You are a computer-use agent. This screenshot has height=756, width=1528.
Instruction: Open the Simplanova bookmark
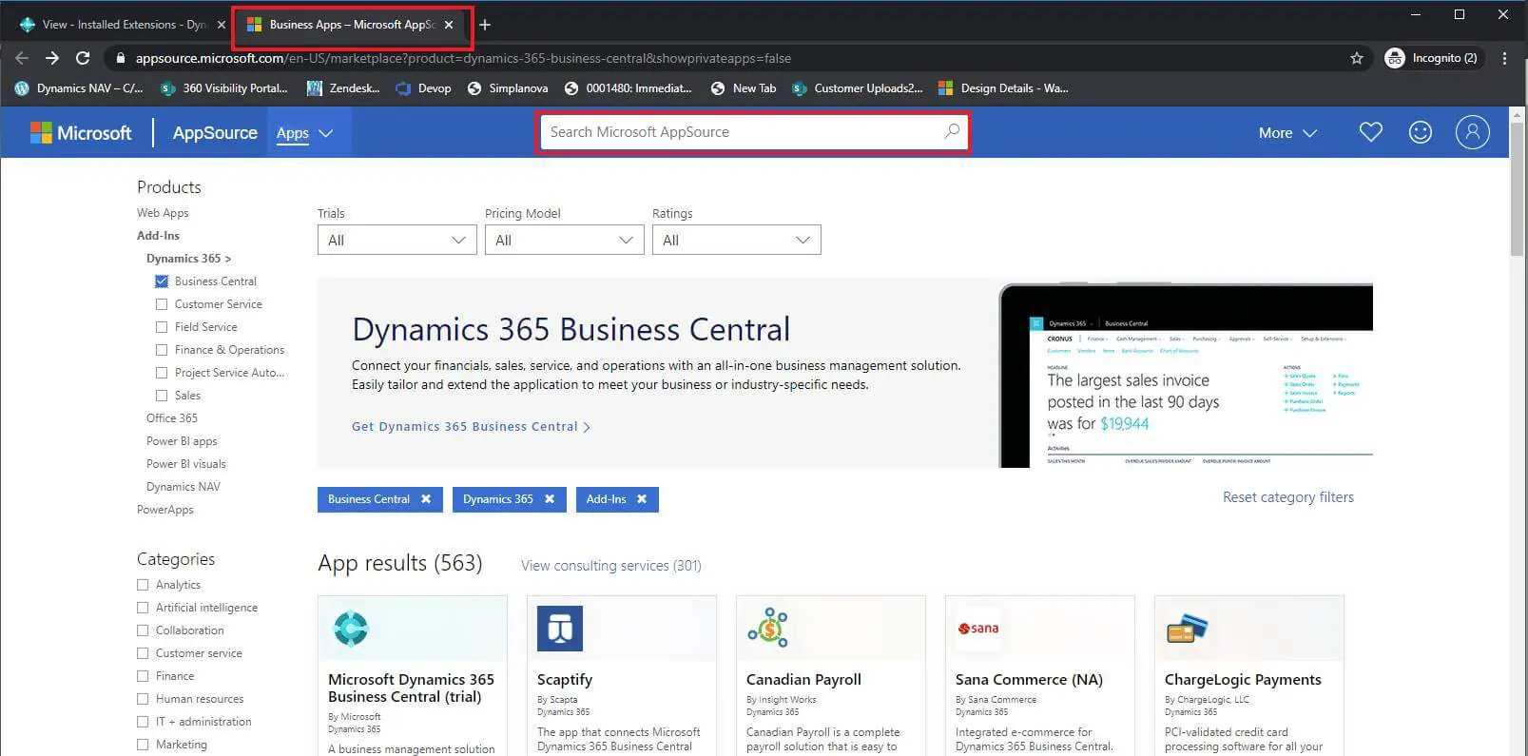tap(508, 88)
